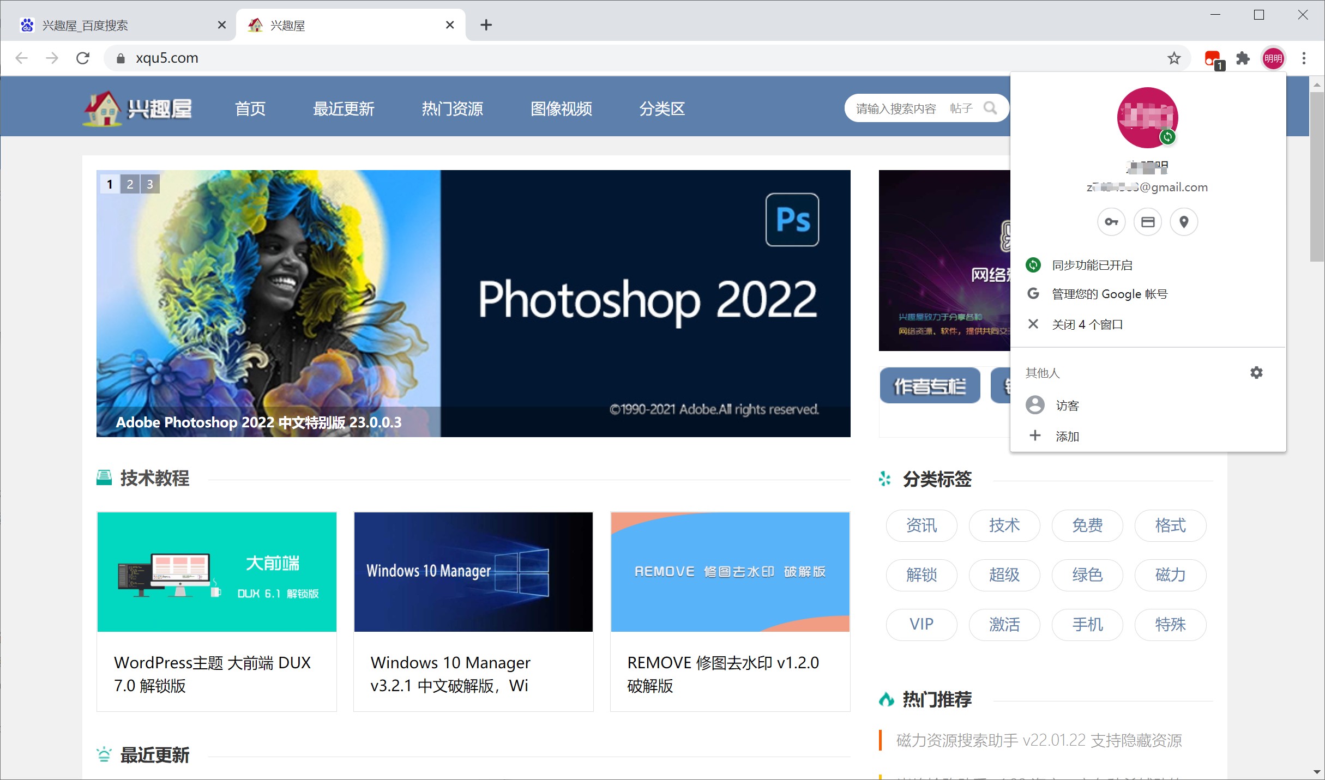The height and width of the screenshot is (780, 1325).
Task: Show carousel slide 3
Action: pyautogui.click(x=150, y=184)
